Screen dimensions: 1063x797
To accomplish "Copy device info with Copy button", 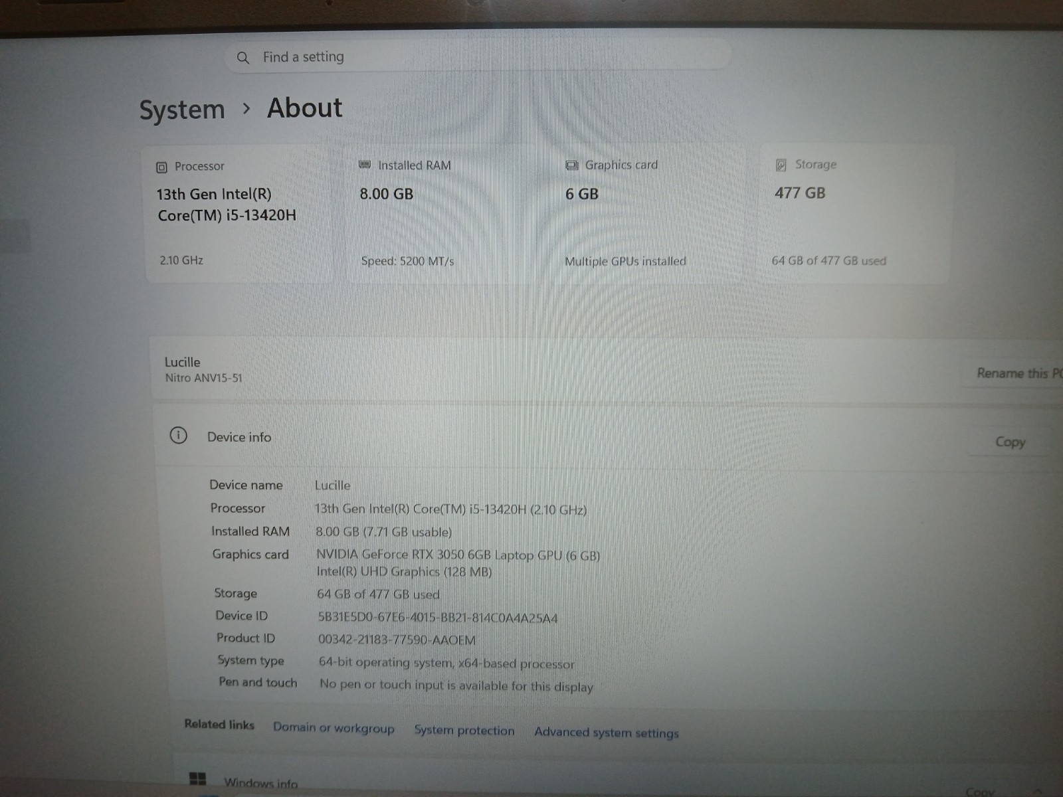I will point(1010,442).
